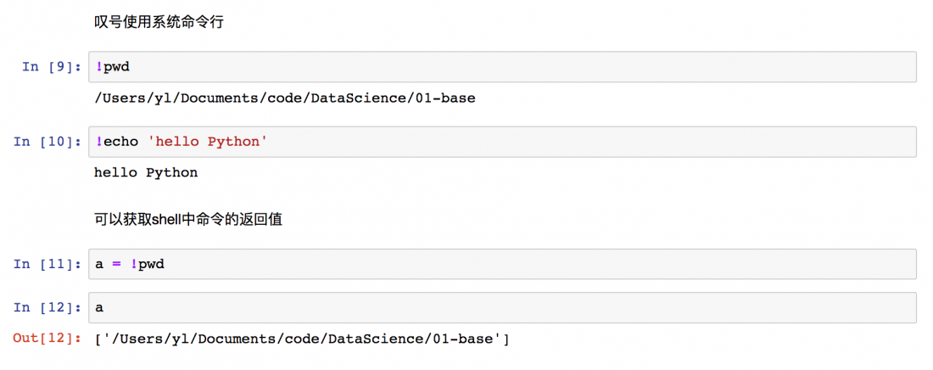Place cursor on the echo command word
The image size is (933, 370).
(120, 142)
